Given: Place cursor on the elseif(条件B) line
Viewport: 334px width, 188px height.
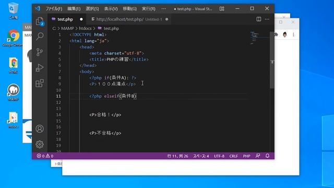Looking at the screenshot, I should (x=113, y=96).
